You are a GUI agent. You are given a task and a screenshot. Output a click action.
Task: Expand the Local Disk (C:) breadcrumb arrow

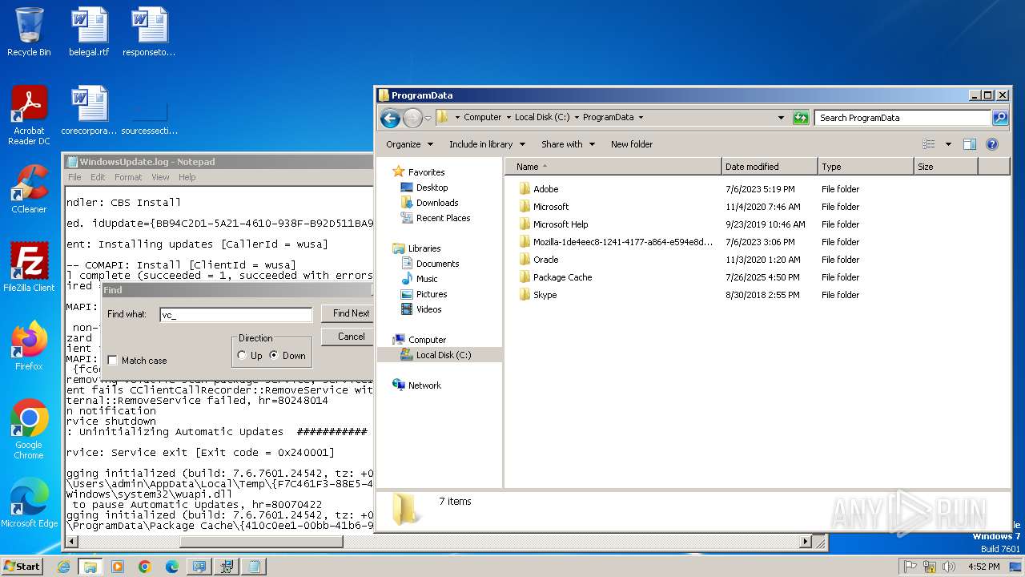(577, 117)
